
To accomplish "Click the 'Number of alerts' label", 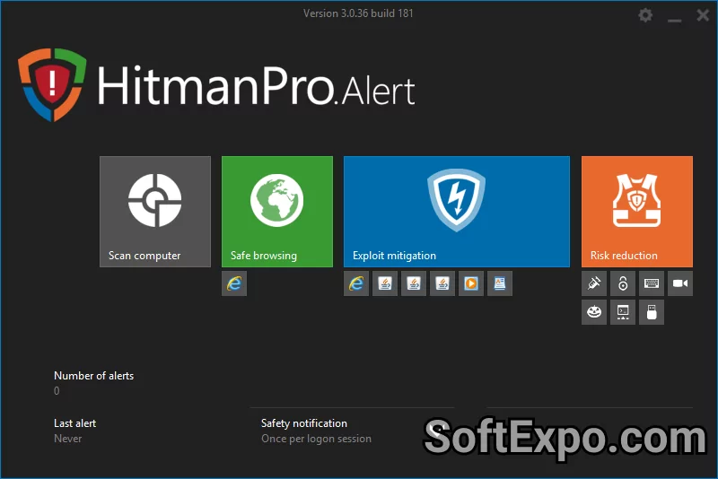I will [94, 376].
